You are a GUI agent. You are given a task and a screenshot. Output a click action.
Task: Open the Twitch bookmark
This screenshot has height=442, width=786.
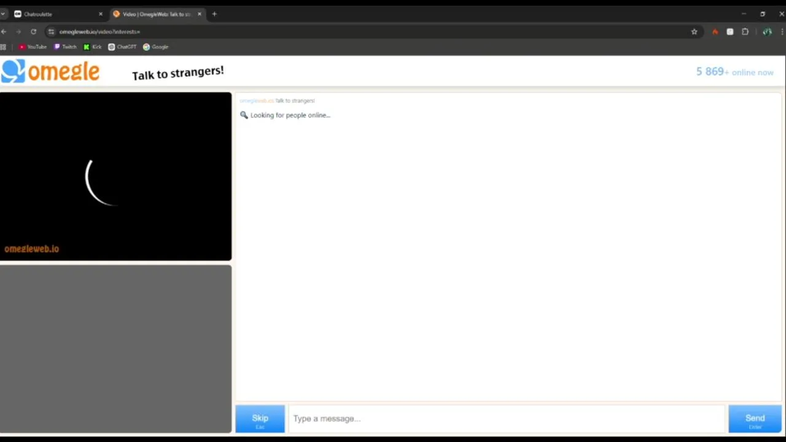[x=65, y=47]
